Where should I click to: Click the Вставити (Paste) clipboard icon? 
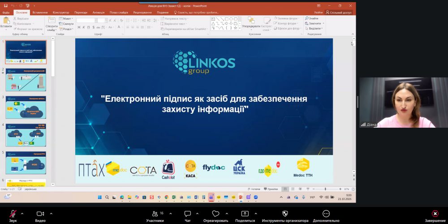point(6,21)
